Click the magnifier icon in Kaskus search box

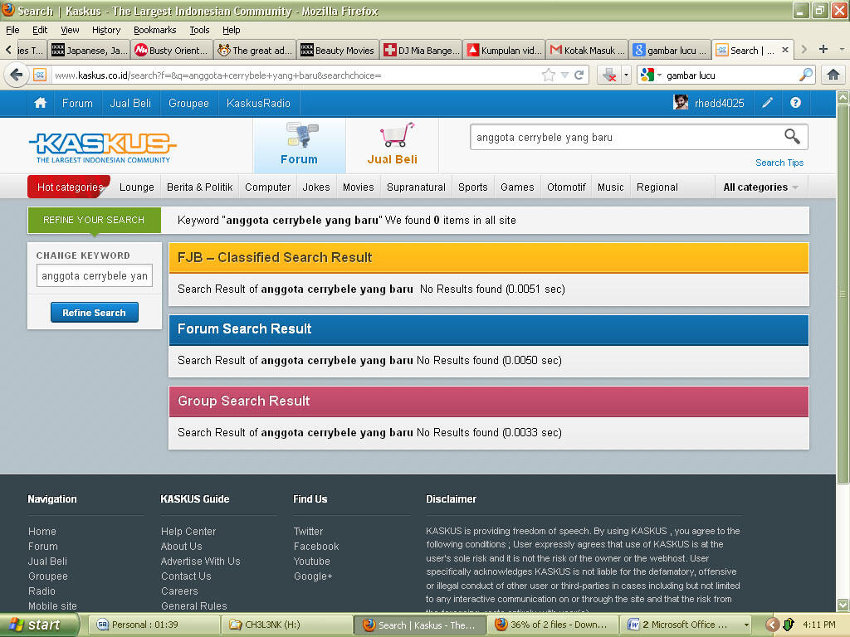tap(792, 137)
